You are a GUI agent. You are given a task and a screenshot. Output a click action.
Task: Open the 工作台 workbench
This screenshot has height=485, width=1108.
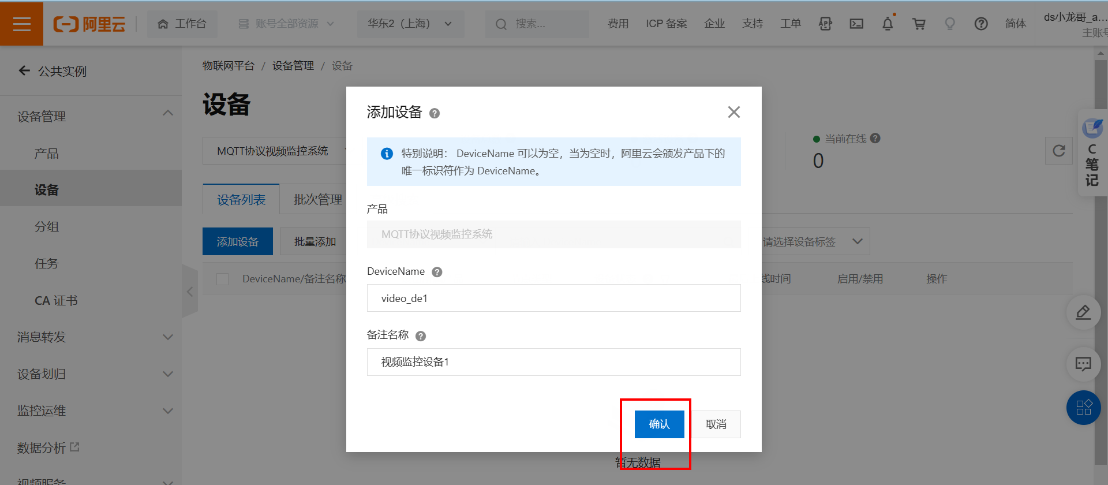tap(182, 24)
